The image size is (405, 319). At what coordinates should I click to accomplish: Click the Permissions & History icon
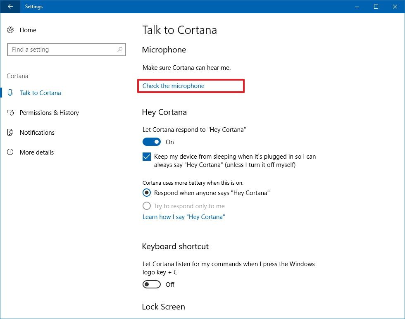pyautogui.click(x=10, y=112)
